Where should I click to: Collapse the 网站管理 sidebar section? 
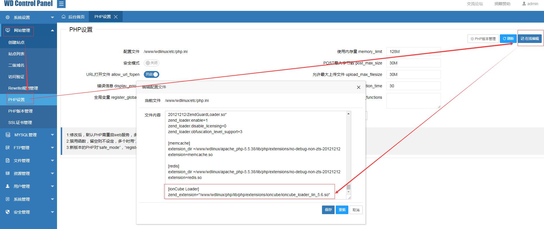pos(28,30)
